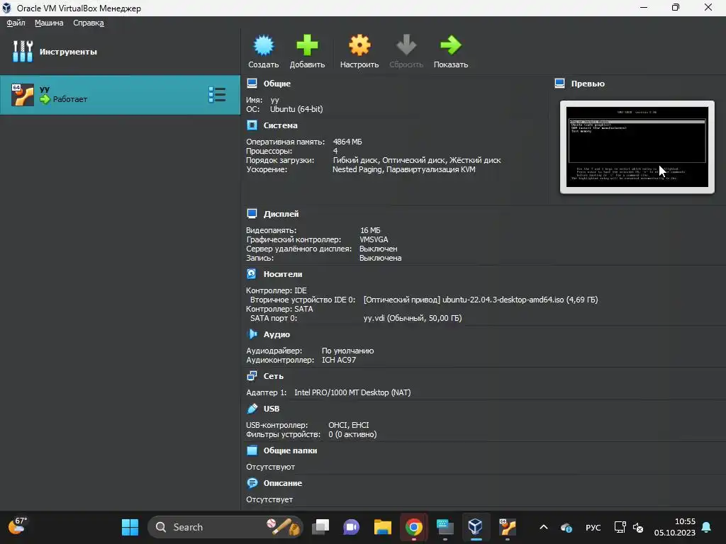
Task: Click the VM preview thumbnail
Action: (637, 147)
